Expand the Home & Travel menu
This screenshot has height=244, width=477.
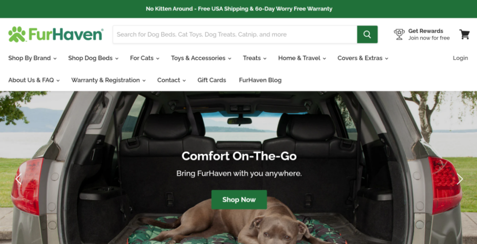(302, 58)
